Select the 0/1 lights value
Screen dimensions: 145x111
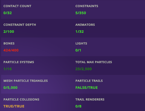(x=78, y=50)
